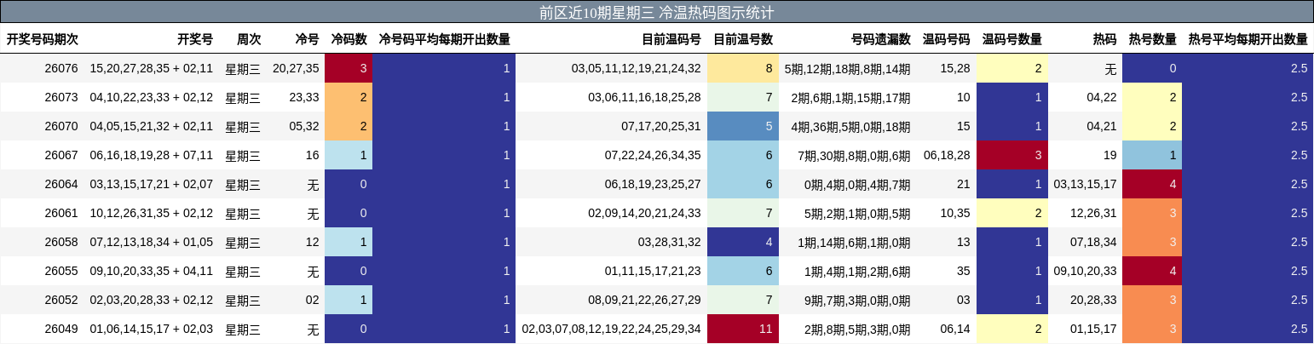Click hot numbers cell 12,26,31
The height and width of the screenshot is (344, 1314).
[x=1093, y=213]
